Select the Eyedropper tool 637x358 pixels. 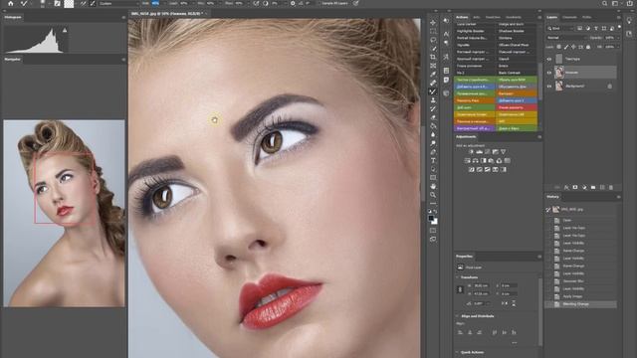point(433,74)
